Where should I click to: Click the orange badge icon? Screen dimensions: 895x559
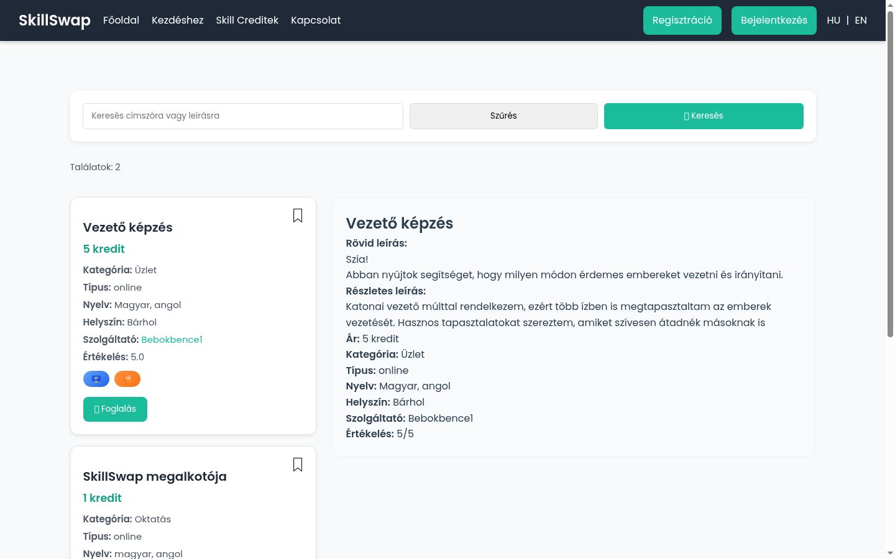[x=127, y=379]
